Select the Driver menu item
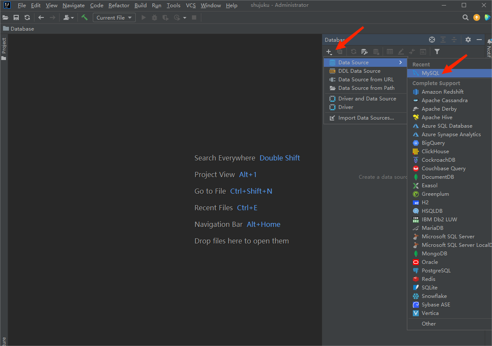492x346 pixels. tap(366, 107)
